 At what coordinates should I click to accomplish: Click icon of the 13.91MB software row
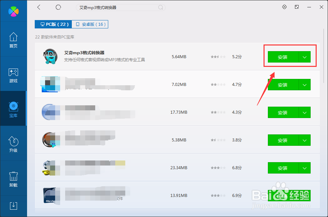pyautogui.click(x=51, y=195)
